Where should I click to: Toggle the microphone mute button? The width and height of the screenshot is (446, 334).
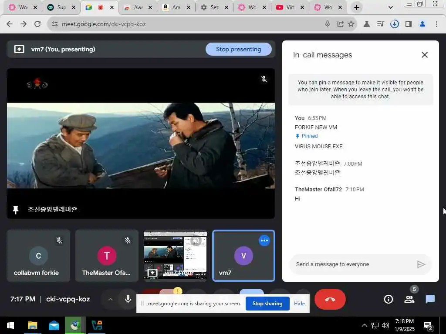click(x=128, y=299)
